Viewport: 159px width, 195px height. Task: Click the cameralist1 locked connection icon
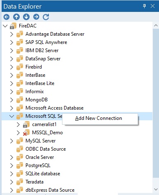26,124
